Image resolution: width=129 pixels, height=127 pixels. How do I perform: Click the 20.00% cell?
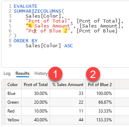click(36, 102)
